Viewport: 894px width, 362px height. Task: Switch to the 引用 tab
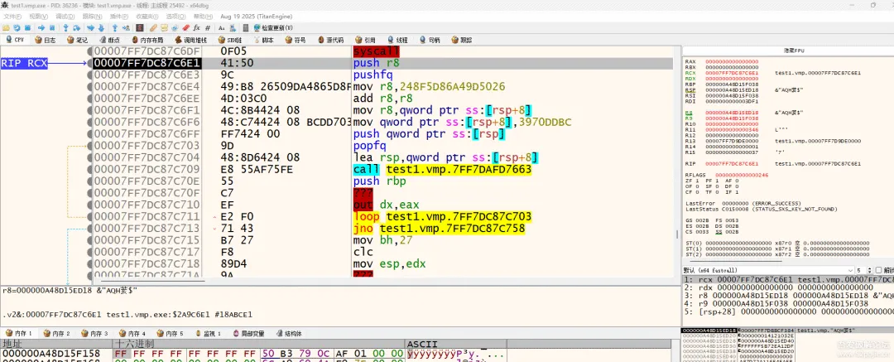click(365, 40)
